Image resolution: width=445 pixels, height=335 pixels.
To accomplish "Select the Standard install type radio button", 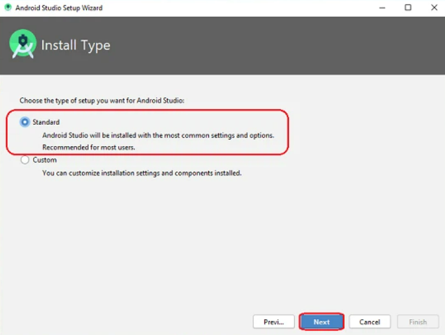I will [x=24, y=122].
